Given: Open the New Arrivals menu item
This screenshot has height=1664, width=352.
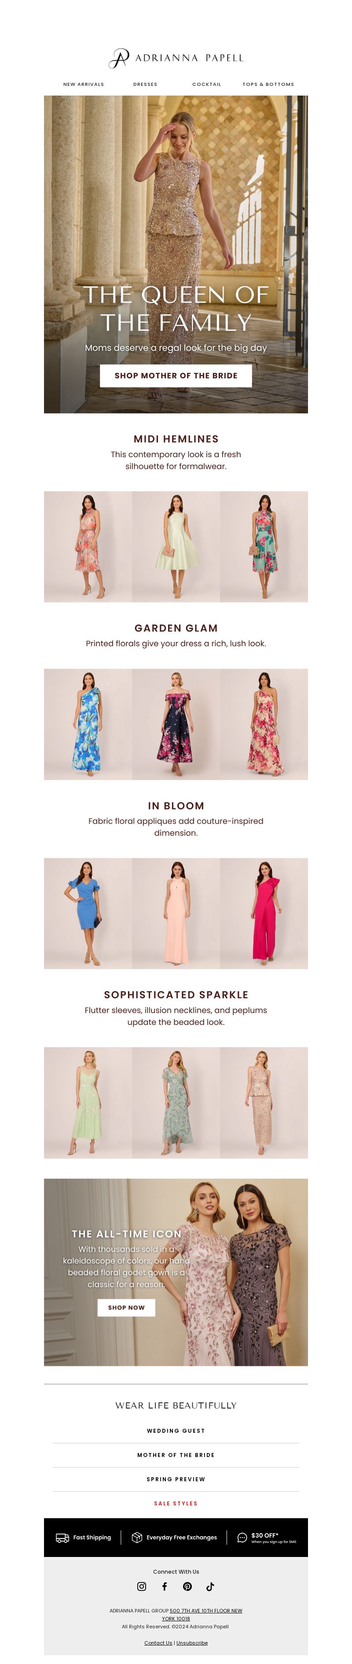Looking at the screenshot, I should coord(83,84).
